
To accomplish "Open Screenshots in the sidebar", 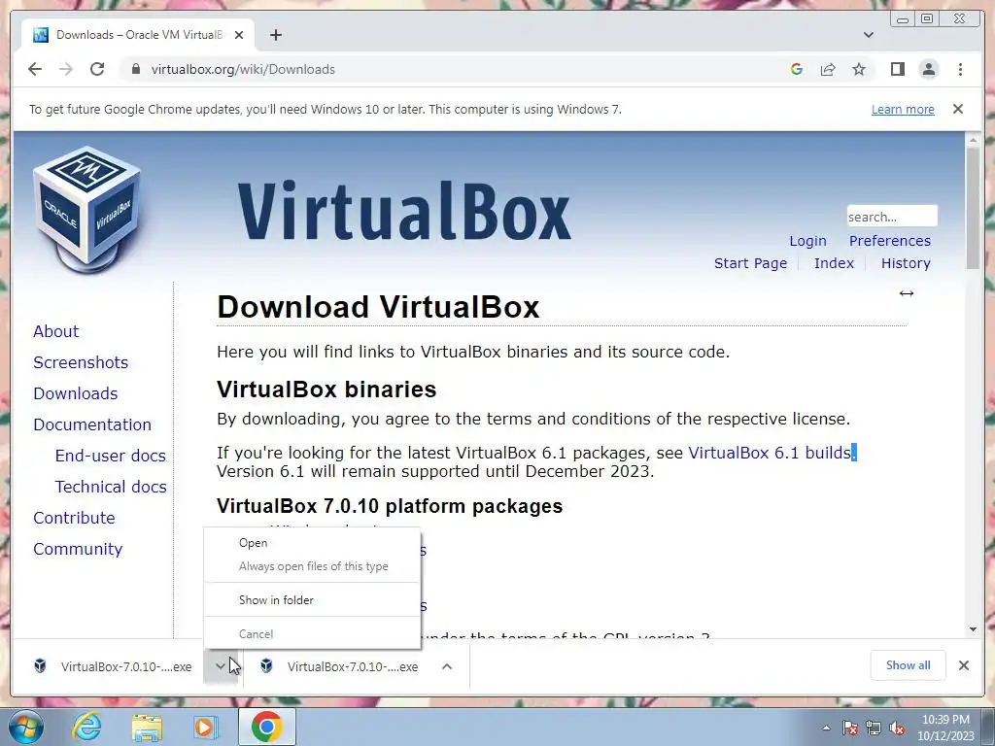I will pyautogui.click(x=81, y=362).
